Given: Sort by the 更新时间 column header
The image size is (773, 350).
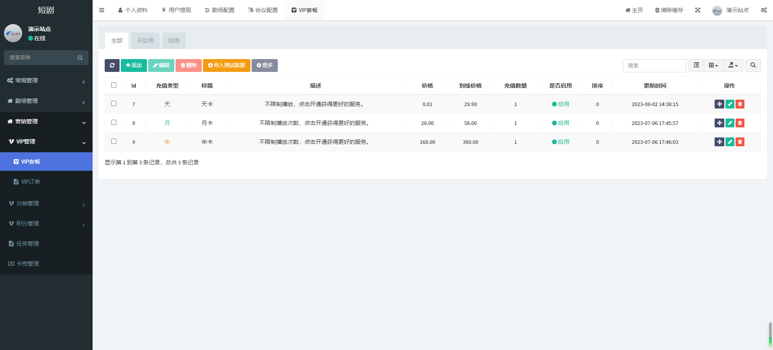Looking at the screenshot, I should (x=655, y=86).
